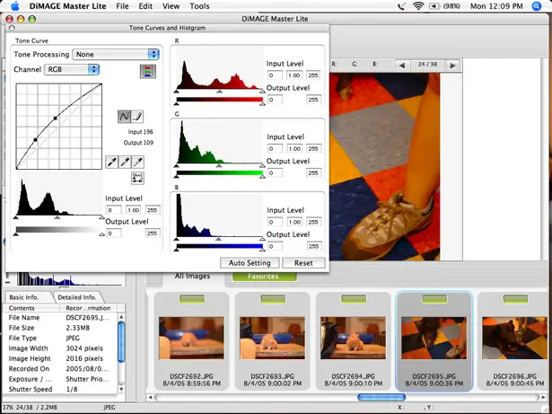Toggle favorite flag above DSCF2696.JPG
This screenshot has width=552, height=414.
pos(515,299)
